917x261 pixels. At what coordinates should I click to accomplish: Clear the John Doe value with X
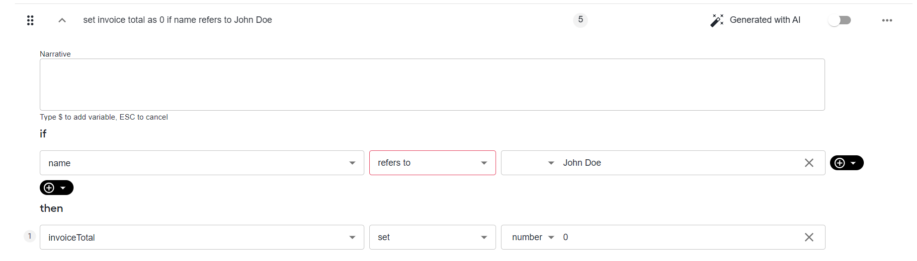coord(809,163)
